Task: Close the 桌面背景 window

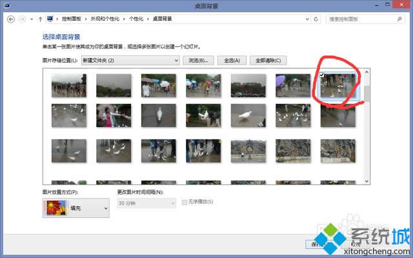Action: 401,5
